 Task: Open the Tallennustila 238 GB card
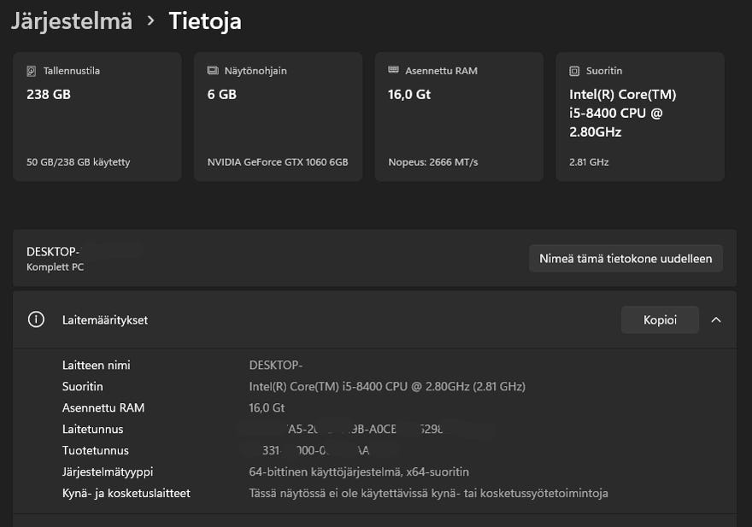click(x=97, y=117)
